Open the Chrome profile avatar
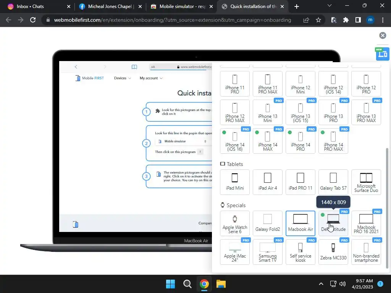Viewport: 391px width, 293px height. coord(370,20)
